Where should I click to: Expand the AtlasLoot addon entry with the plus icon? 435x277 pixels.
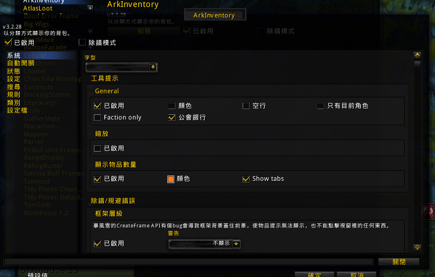point(90,8)
